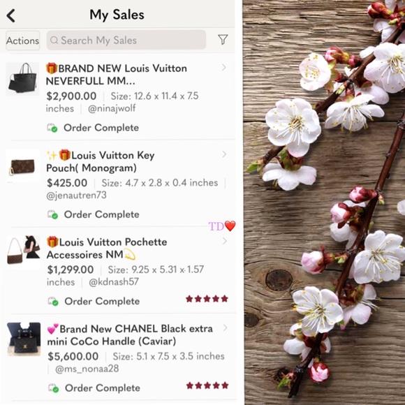Click the order status icon for Key Pouch
Viewport: 405px width, 405px height.
pos(52,214)
